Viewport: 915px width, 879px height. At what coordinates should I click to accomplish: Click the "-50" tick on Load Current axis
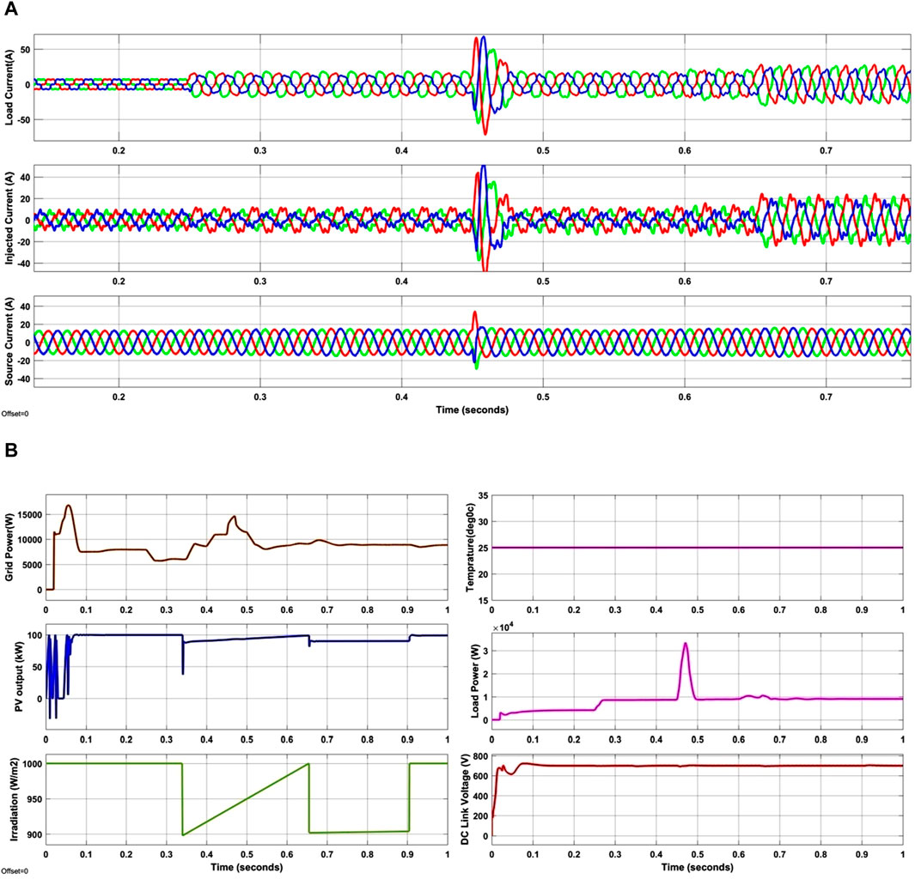(x=22, y=120)
